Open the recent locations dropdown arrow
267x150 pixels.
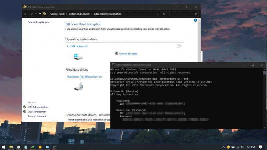[36, 14]
